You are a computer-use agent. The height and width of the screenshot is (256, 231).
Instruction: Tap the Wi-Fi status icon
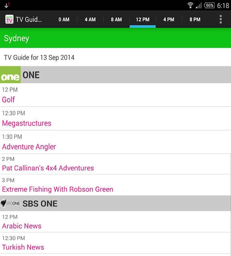coord(190,5)
